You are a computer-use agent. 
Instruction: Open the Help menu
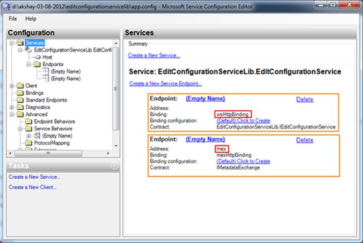31,19
